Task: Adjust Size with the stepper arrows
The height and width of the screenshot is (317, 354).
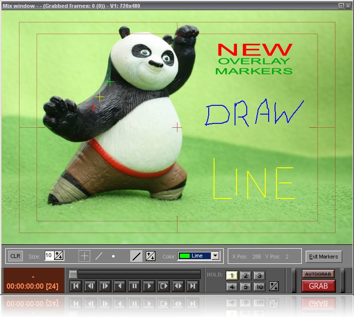Action: point(59,256)
